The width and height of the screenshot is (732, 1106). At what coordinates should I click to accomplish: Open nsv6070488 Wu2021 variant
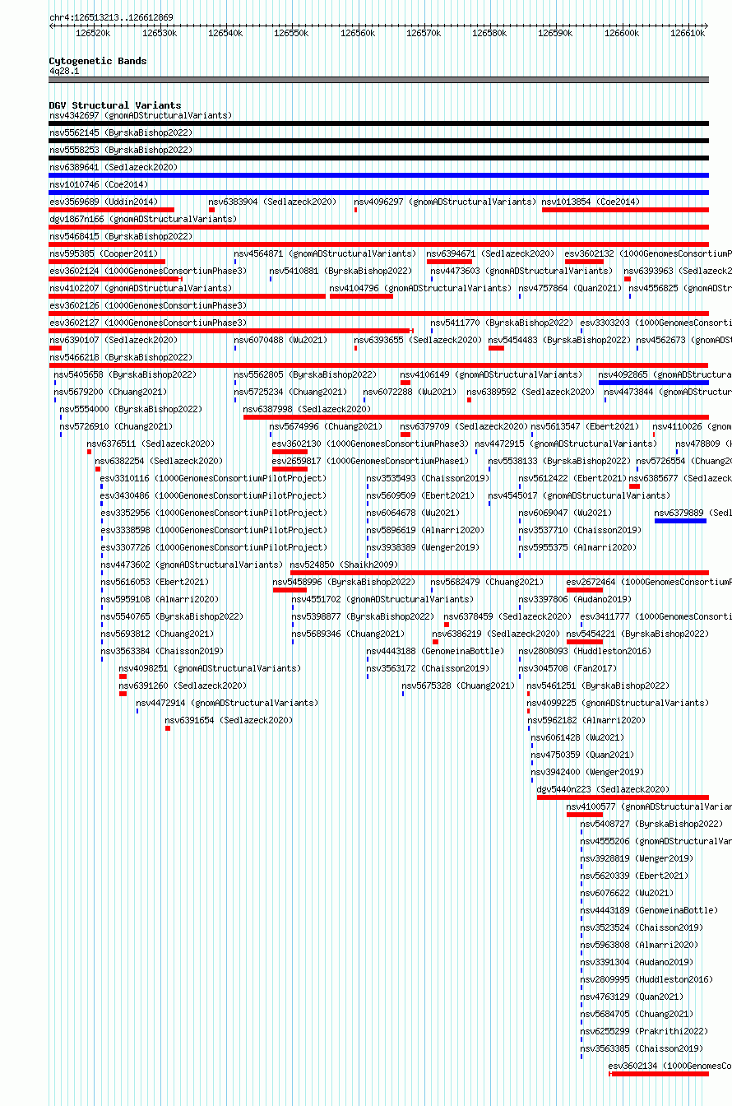tap(280, 340)
